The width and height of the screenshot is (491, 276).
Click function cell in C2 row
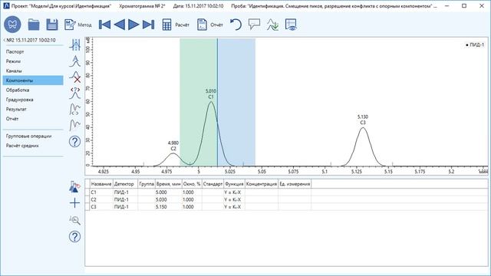point(234,199)
